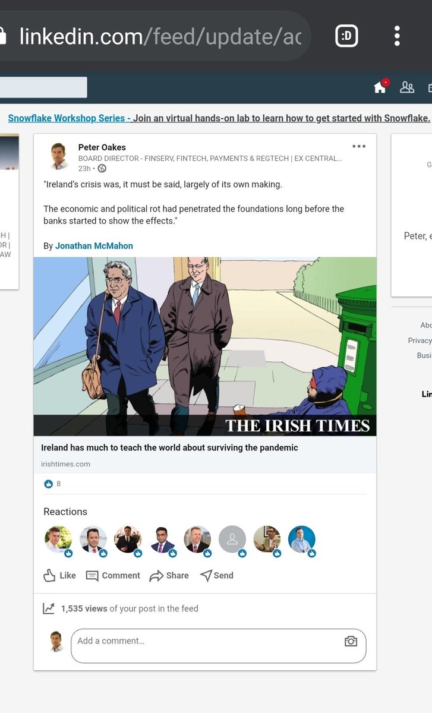Open My Network people icon
The height and width of the screenshot is (713, 432).
tap(407, 87)
